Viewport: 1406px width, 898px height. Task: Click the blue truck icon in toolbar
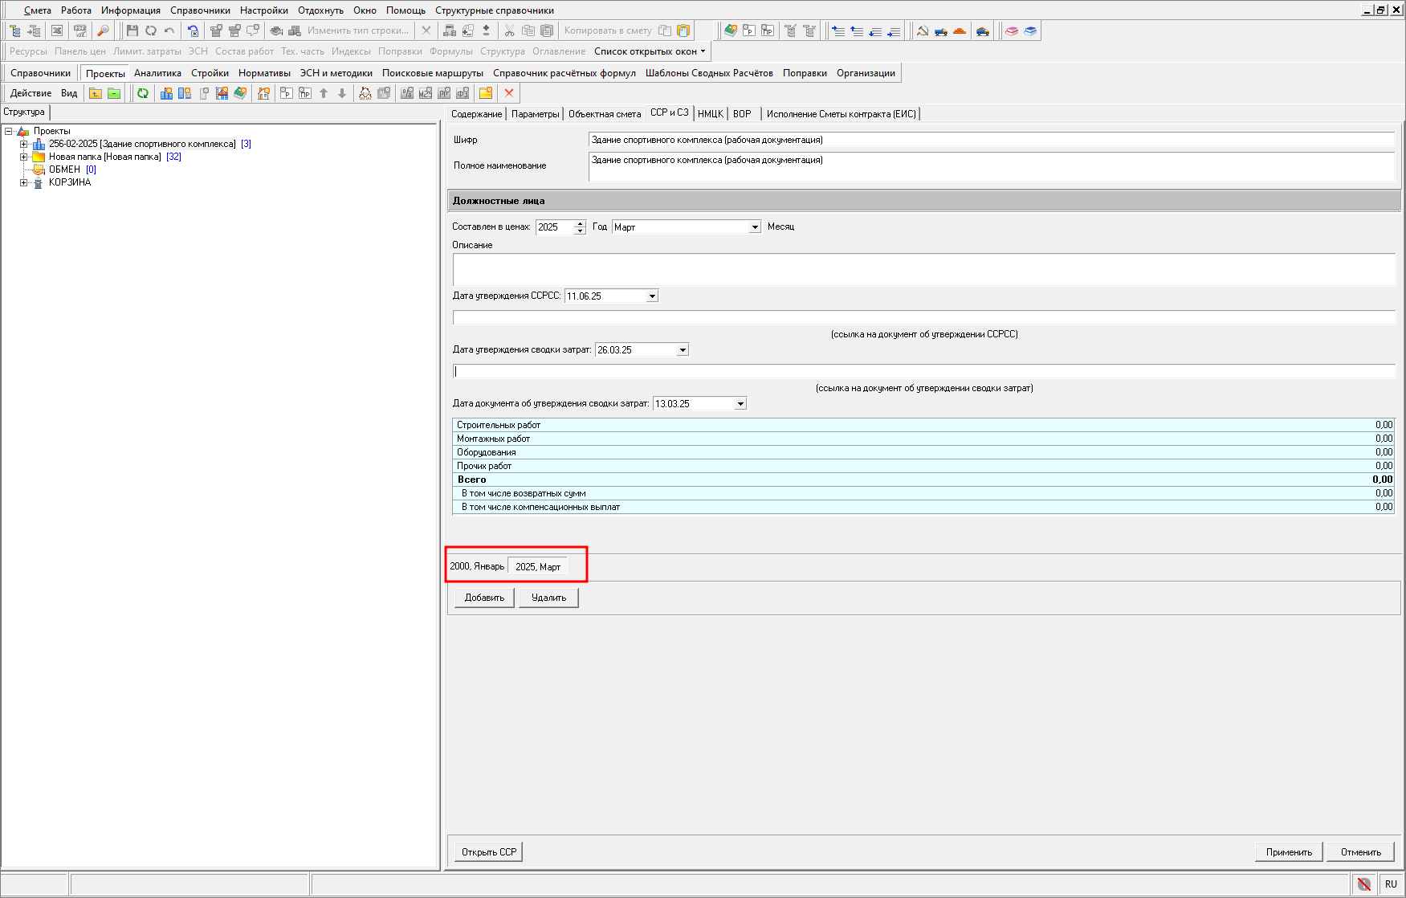click(x=941, y=31)
